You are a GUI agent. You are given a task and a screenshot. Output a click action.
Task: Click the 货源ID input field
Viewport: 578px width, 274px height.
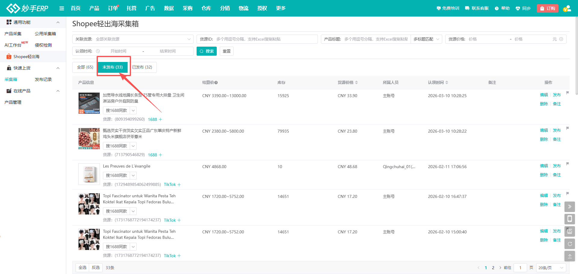point(265,39)
